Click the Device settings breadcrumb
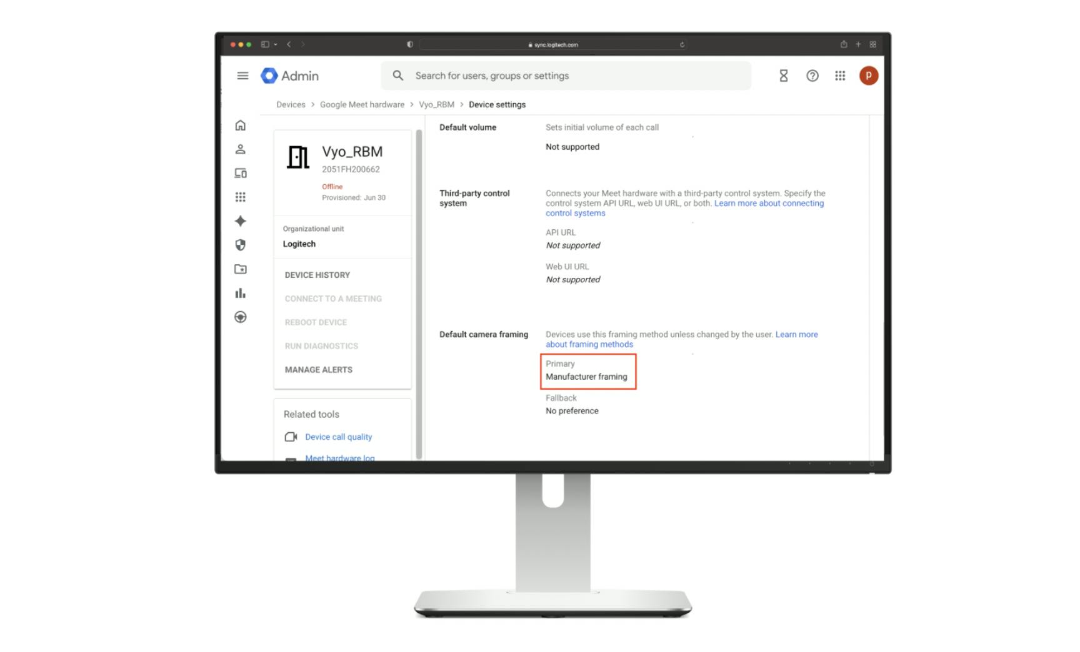Image resolution: width=1080 pixels, height=652 pixels. coord(497,104)
